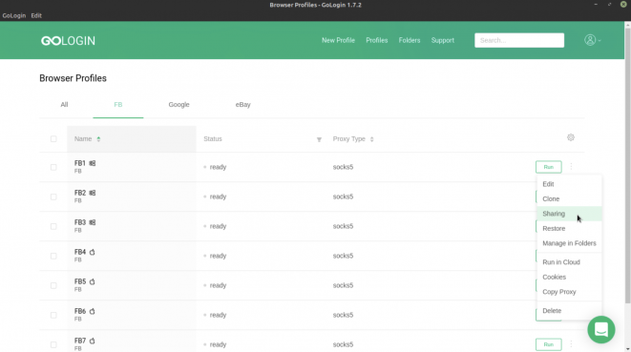Image resolution: width=631 pixels, height=352 pixels.
Task: Click the Windows OS icon beside FB2
Action: (x=93, y=193)
